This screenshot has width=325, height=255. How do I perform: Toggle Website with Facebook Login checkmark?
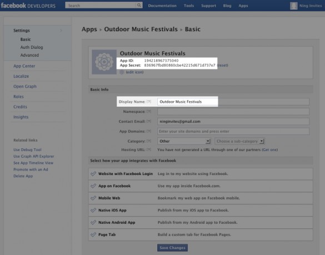93,173
